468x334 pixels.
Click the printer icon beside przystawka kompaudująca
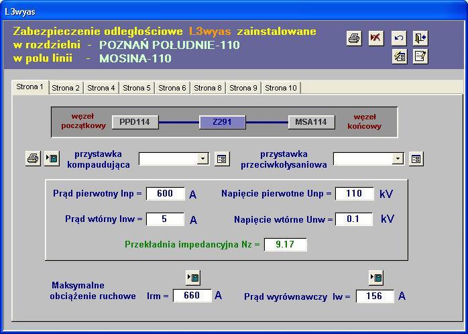[x=33, y=158]
